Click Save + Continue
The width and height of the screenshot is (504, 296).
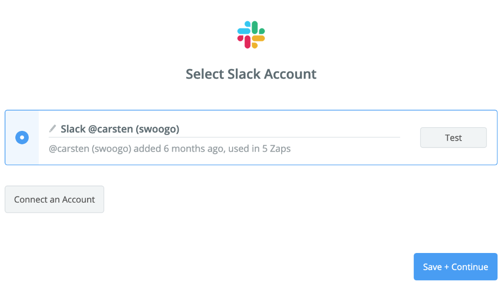(455, 267)
